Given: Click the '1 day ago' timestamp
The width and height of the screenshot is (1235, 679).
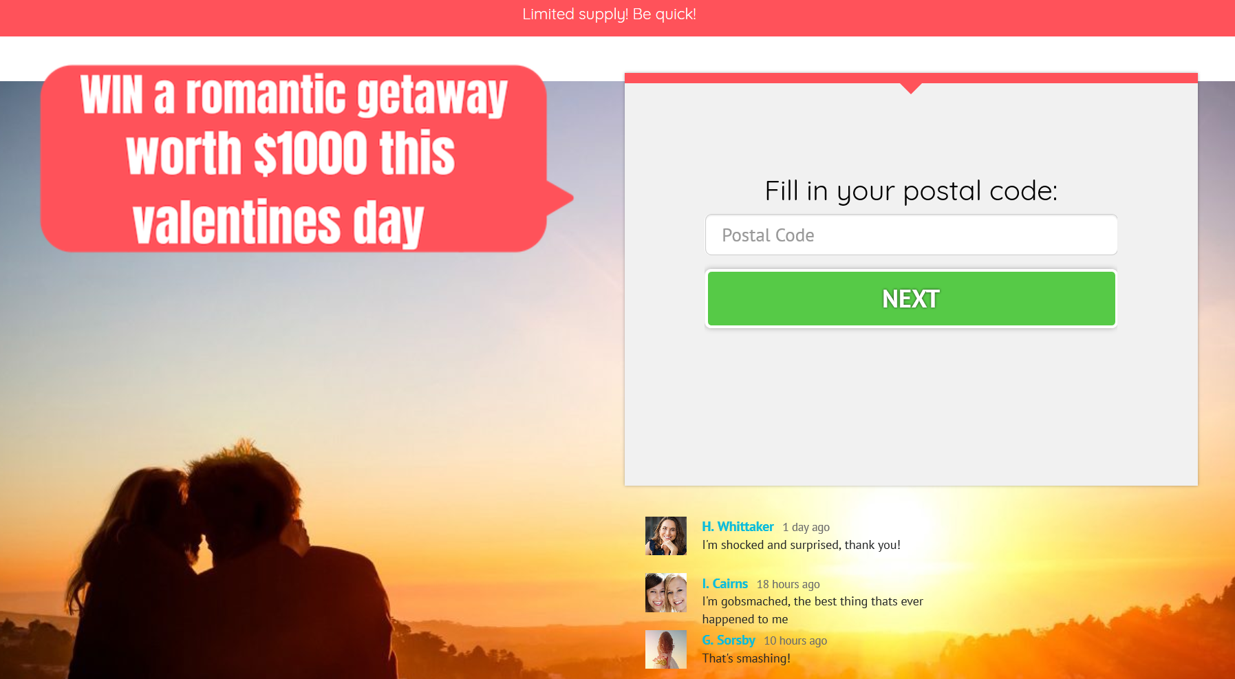Looking at the screenshot, I should tap(806, 527).
